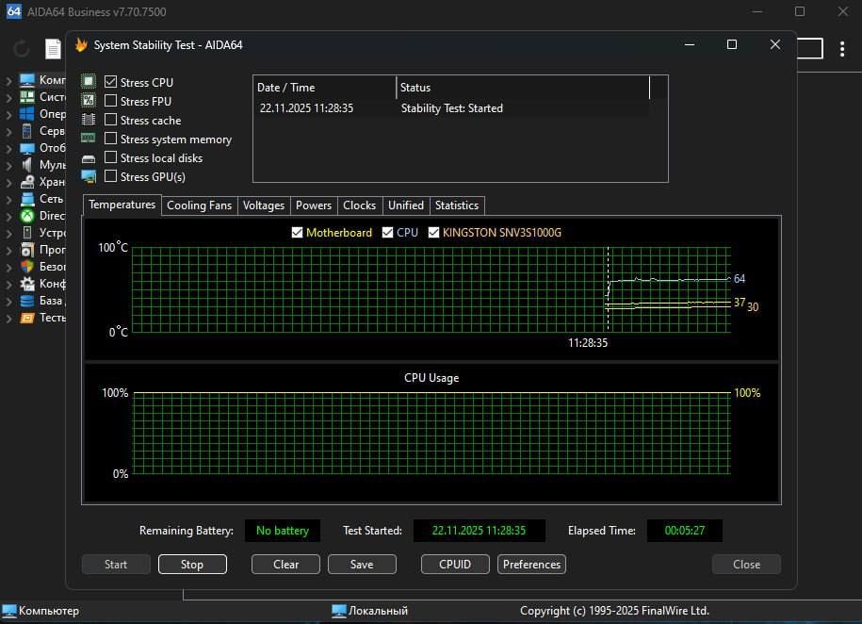Click the Сервер server icon in tree

click(x=27, y=131)
